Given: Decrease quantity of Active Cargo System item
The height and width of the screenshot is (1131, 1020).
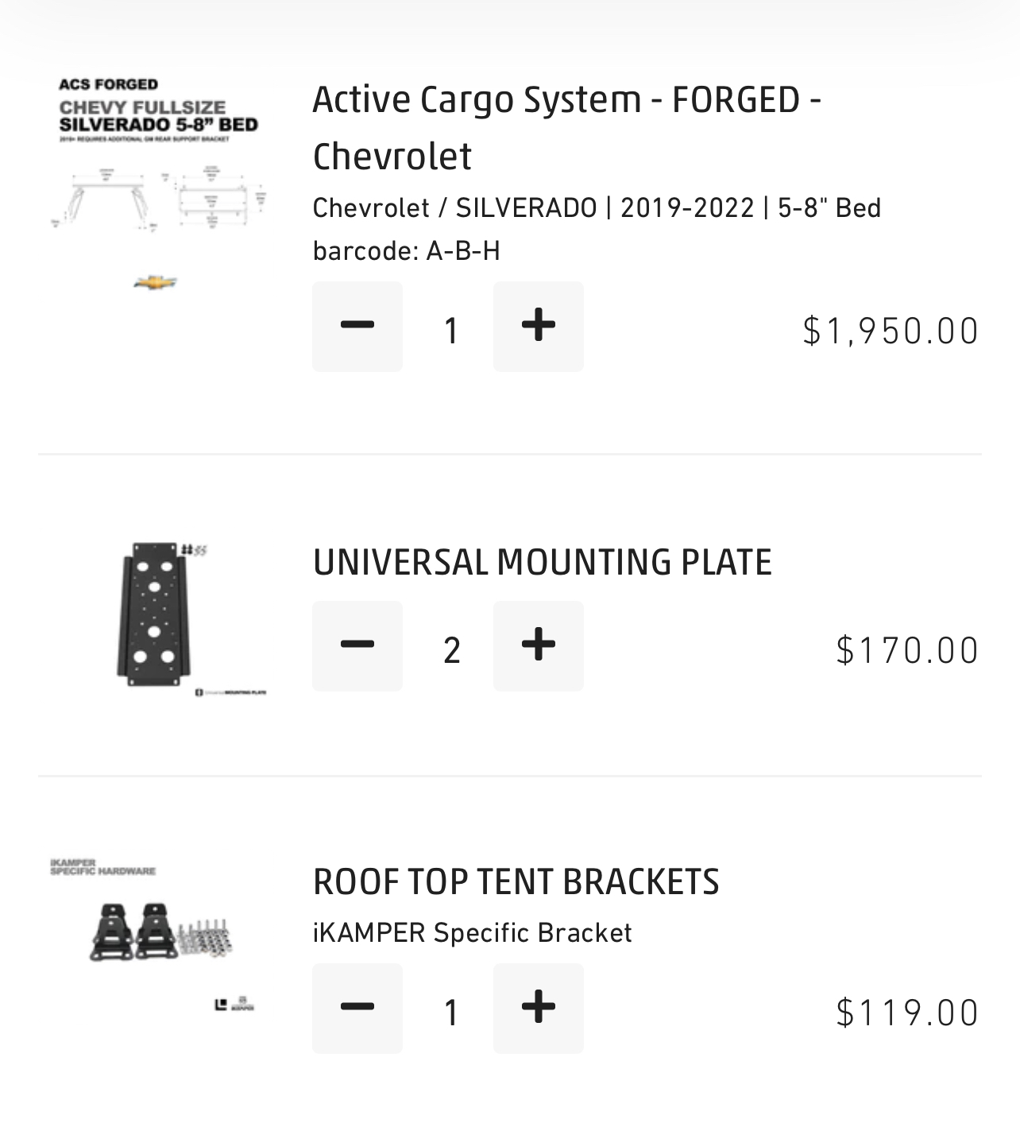Looking at the screenshot, I should [x=357, y=326].
